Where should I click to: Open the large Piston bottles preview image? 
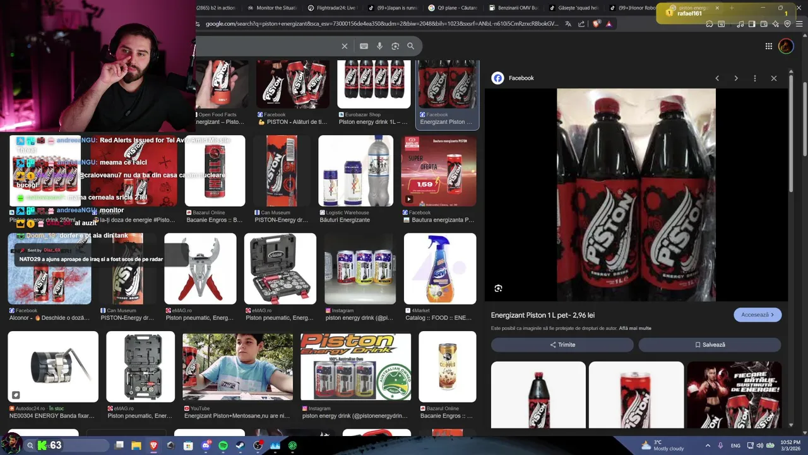click(636, 195)
